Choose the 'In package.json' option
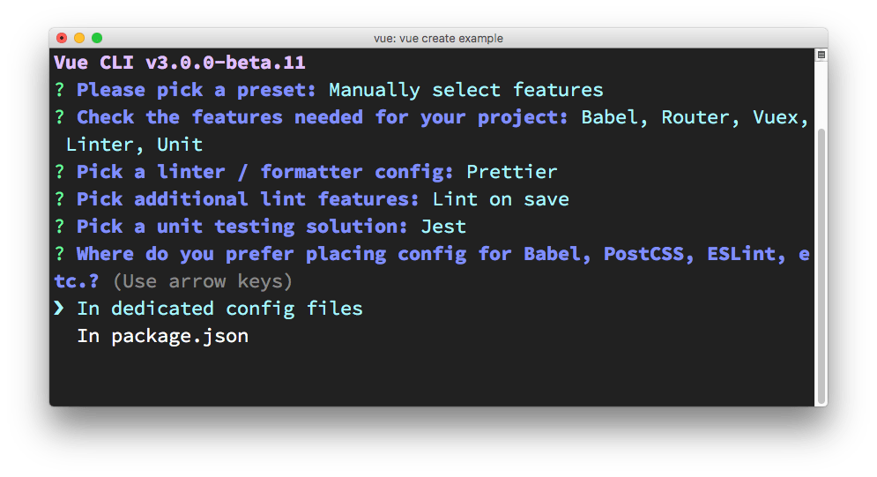 (162, 336)
